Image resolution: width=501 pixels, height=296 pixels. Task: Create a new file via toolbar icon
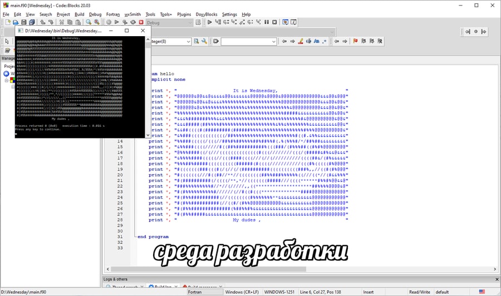click(x=8, y=22)
